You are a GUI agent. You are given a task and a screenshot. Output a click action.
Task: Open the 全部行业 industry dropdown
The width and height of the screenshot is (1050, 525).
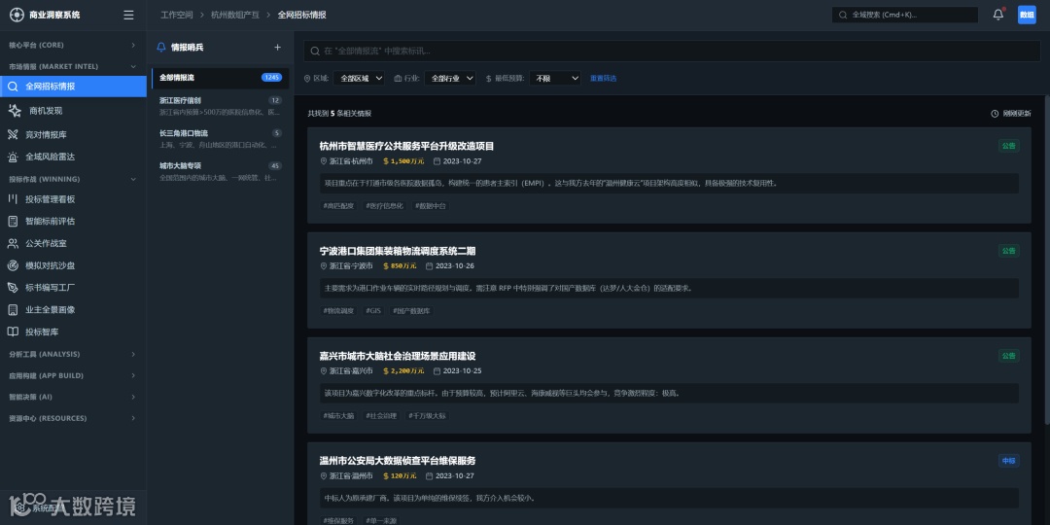(x=450, y=79)
